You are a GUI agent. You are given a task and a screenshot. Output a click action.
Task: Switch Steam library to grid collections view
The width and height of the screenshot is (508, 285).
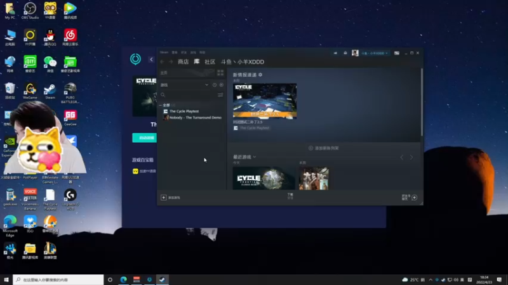click(x=220, y=73)
